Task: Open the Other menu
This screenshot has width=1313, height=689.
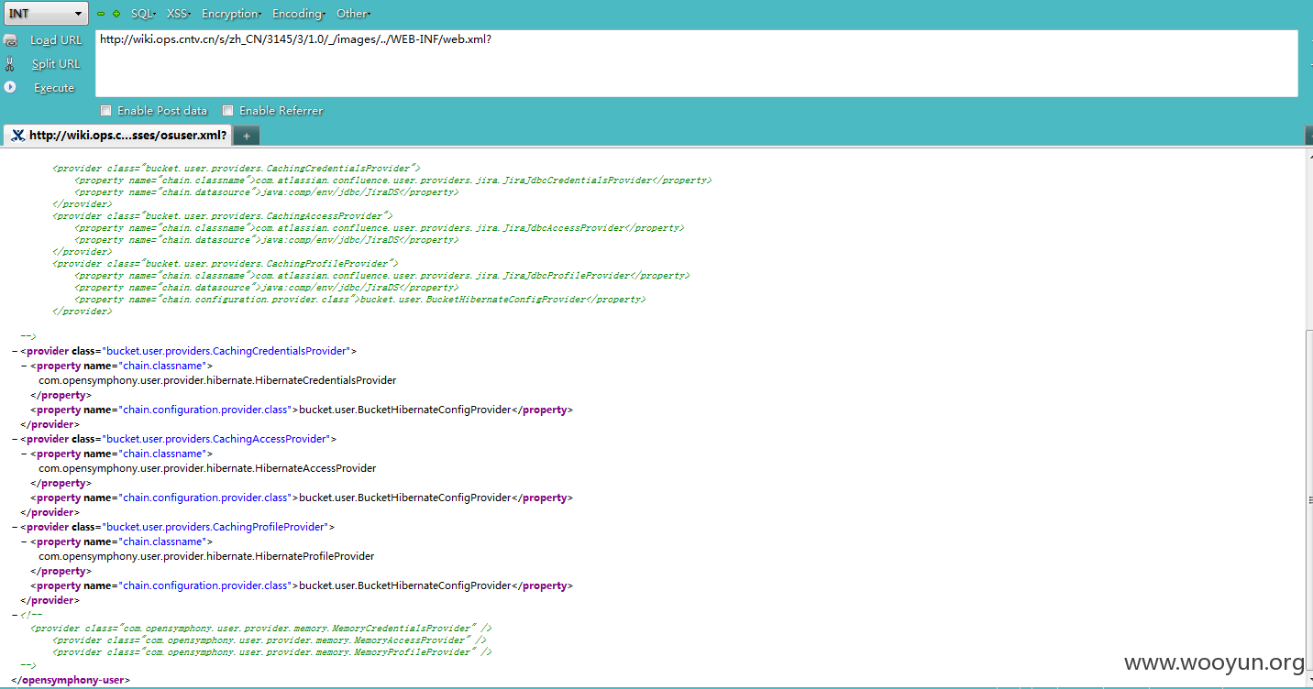Action: [x=353, y=14]
